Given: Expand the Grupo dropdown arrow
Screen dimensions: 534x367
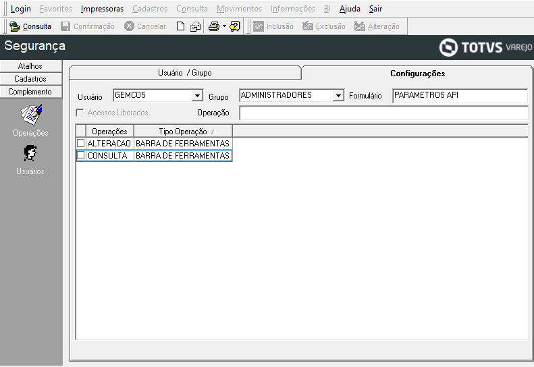Looking at the screenshot, I should pos(338,95).
